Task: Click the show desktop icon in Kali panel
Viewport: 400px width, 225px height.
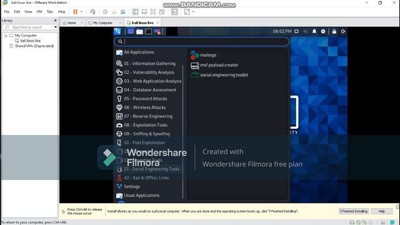Action: coord(131,31)
